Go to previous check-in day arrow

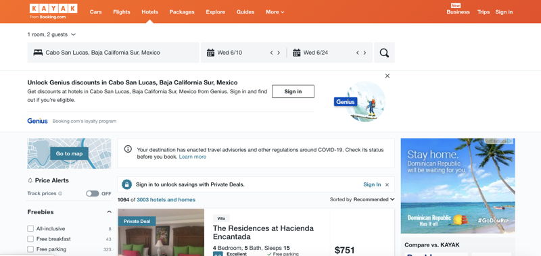[x=272, y=53]
